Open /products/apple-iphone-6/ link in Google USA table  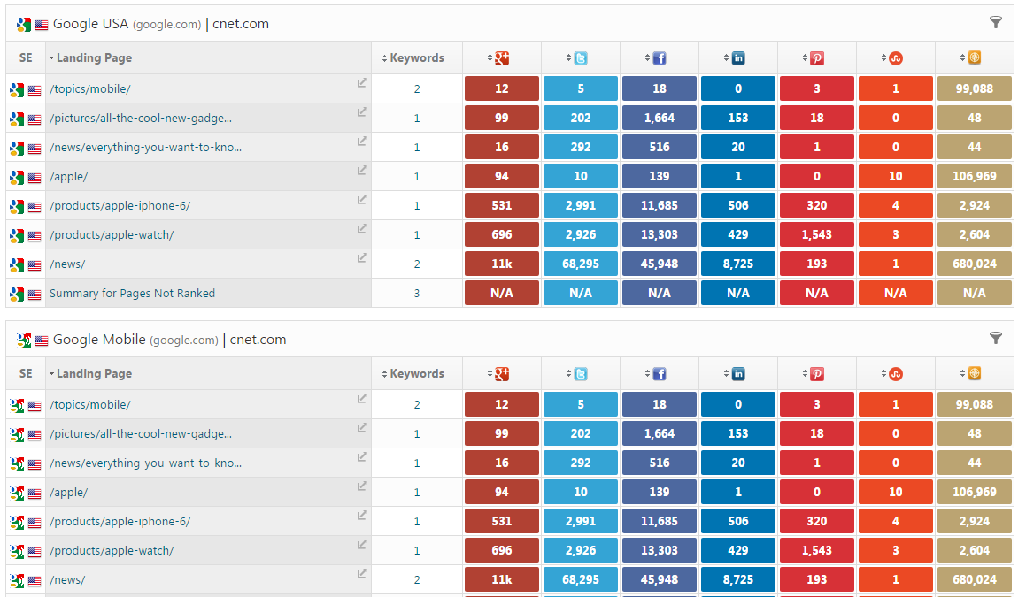(120, 206)
